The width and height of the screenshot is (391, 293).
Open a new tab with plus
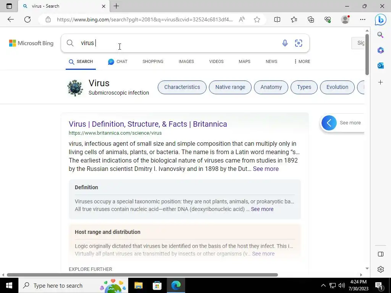point(116,6)
